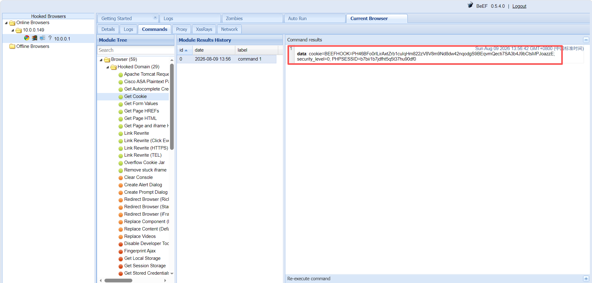The image size is (592, 283).
Task: Select the command 1 history row
Action: [227, 59]
